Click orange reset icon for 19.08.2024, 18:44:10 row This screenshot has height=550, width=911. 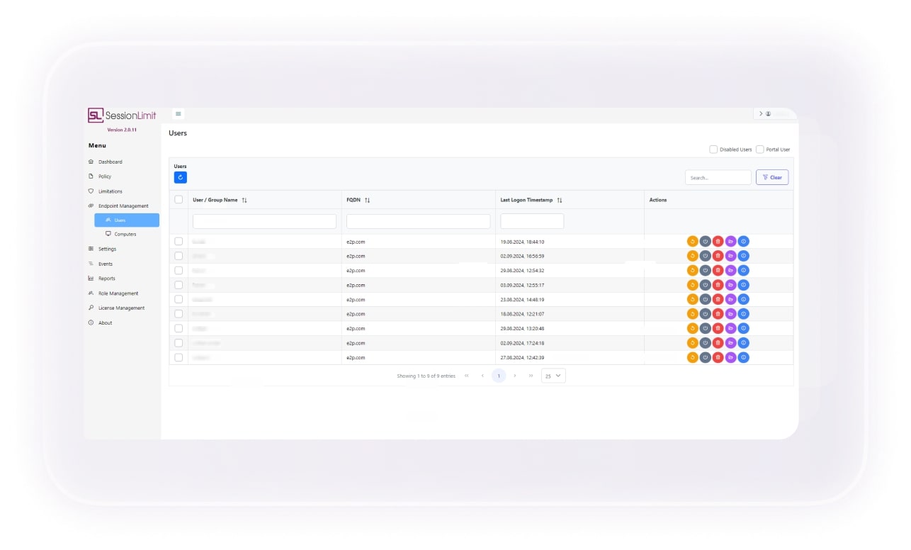click(693, 242)
